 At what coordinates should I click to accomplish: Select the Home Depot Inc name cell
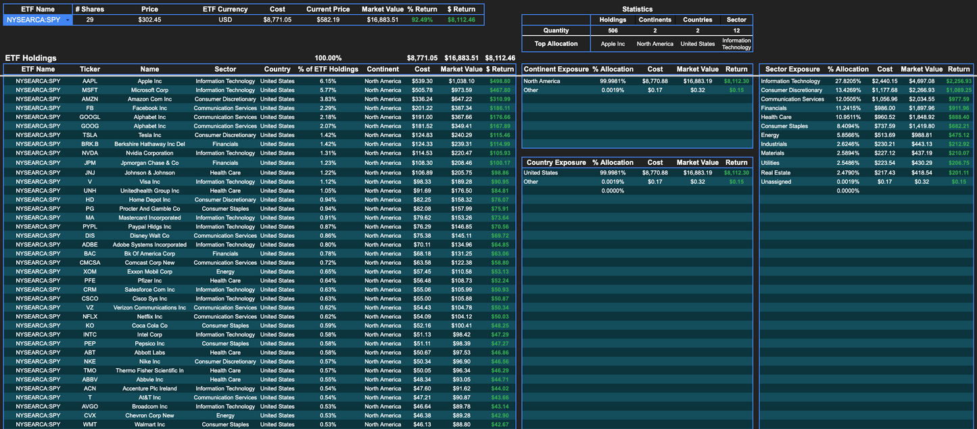(149, 200)
